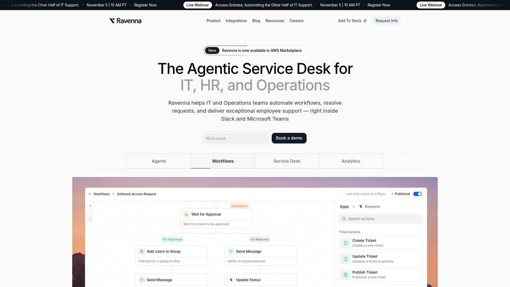Open the Resources menu item
The width and height of the screenshot is (510, 287).
[275, 21]
